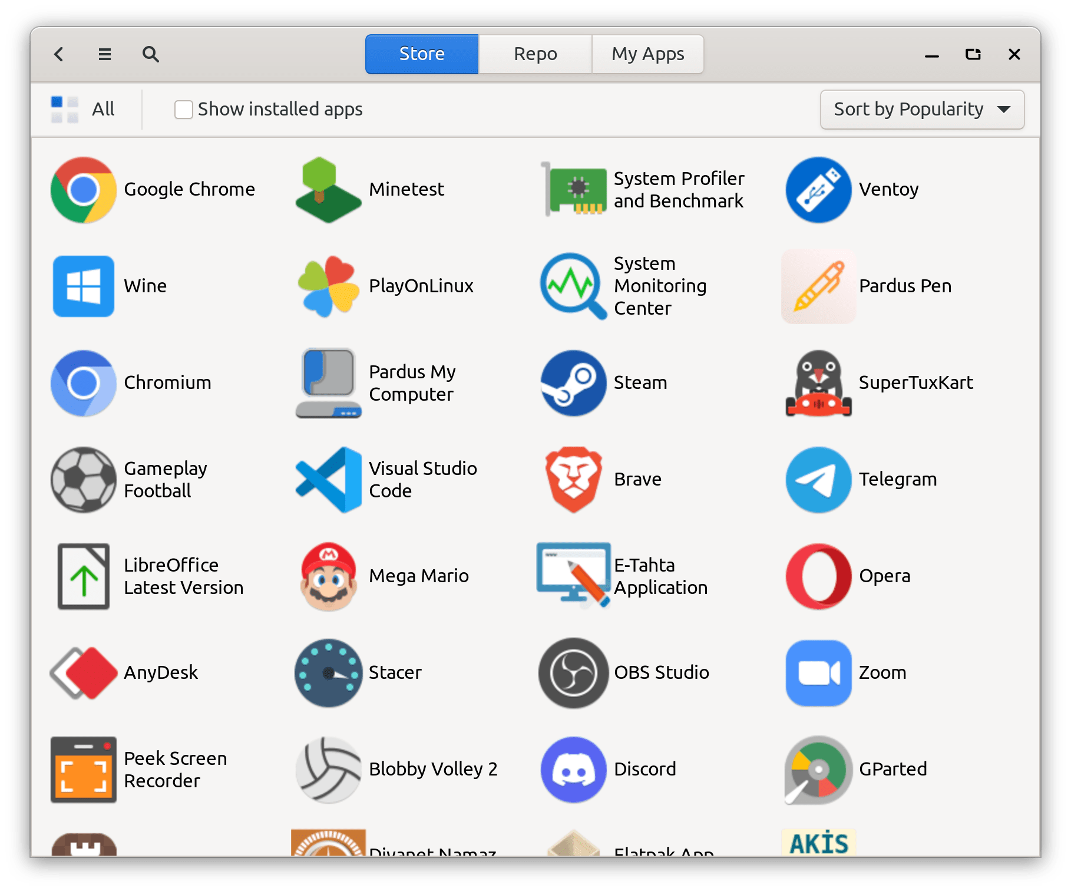Viewport: 1071px width, 891px height.
Task: Click the 'OBS Studio' app name
Action: click(662, 673)
